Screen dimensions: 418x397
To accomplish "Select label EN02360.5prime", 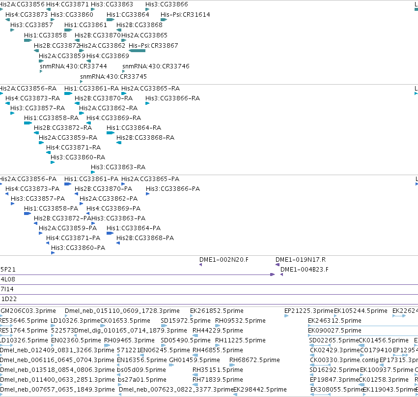I will pos(76,340).
